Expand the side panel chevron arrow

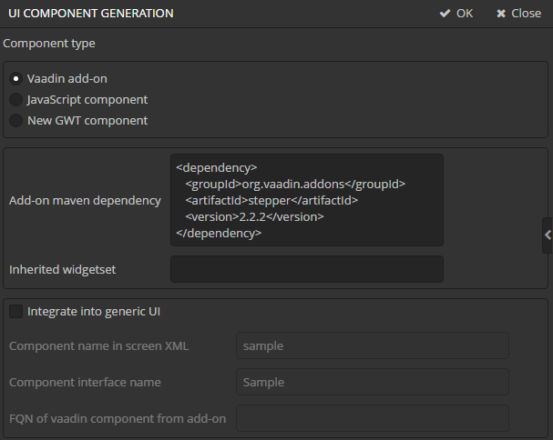(547, 235)
